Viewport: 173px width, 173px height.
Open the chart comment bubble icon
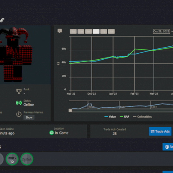[60, 31]
